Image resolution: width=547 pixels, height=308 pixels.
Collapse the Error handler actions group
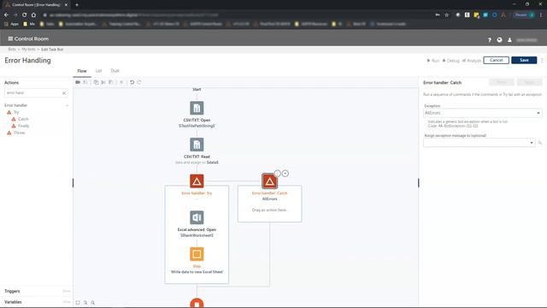tap(67, 105)
